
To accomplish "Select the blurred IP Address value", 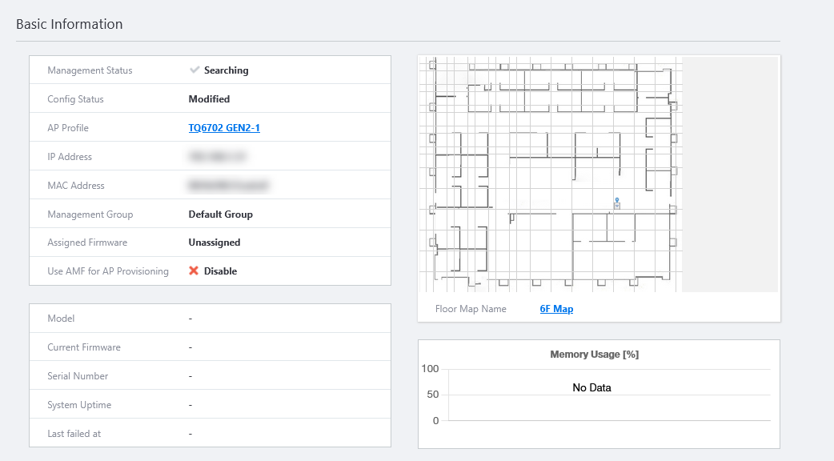I will click(x=218, y=157).
